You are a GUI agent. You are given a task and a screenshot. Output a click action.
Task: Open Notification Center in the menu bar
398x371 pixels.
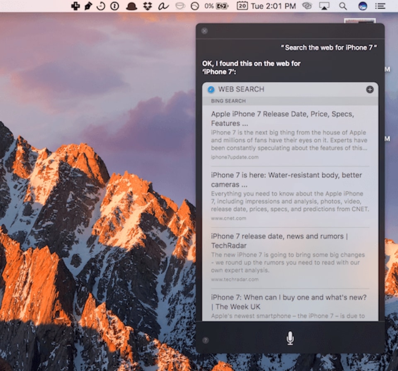(380, 6)
